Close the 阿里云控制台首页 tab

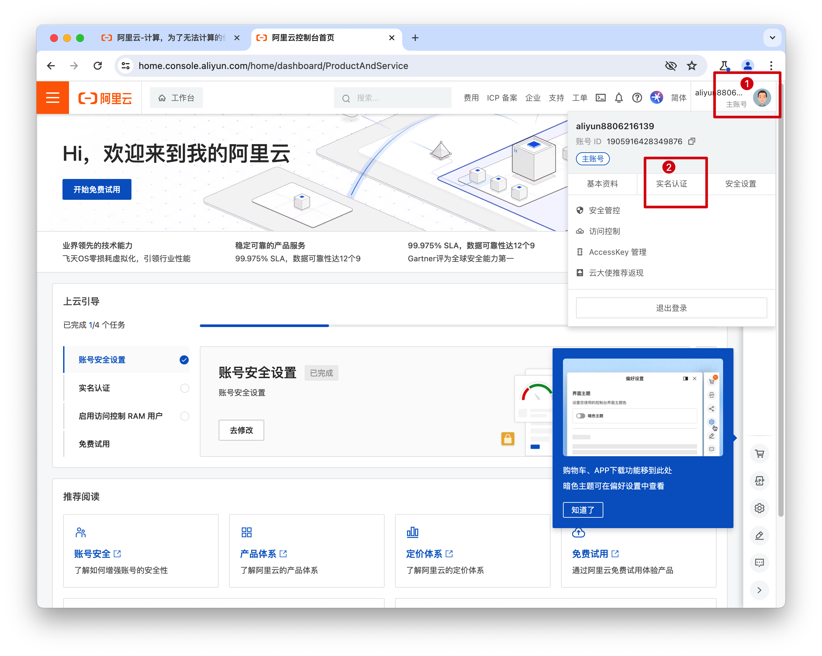[x=391, y=38]
